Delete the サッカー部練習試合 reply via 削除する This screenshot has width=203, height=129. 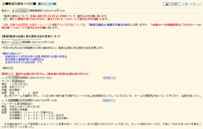(111, 78)
